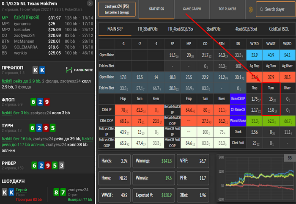The width and height of the screenshot is (296, 204).
Task: Click the PFR 11.7 stat box
Action: [193, 178]
